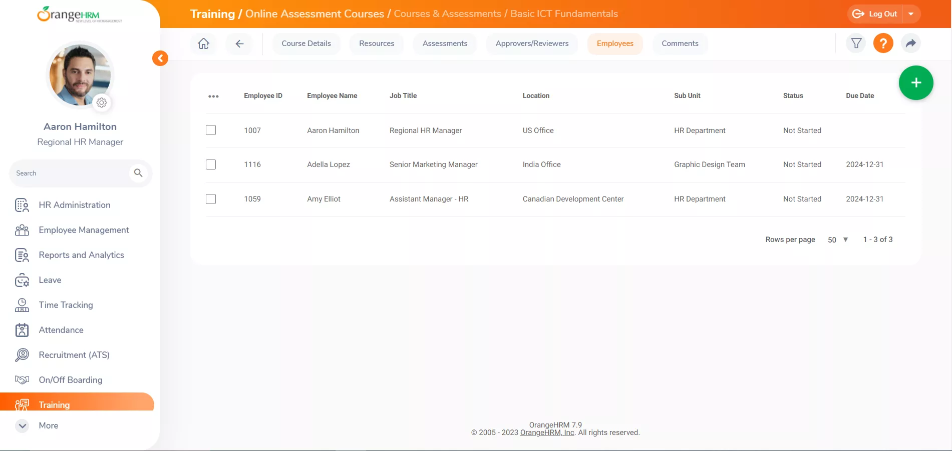Open the OrangeHRM, Inc footer link
This screenshot has width=952, height=451.
tap(547, 432)
